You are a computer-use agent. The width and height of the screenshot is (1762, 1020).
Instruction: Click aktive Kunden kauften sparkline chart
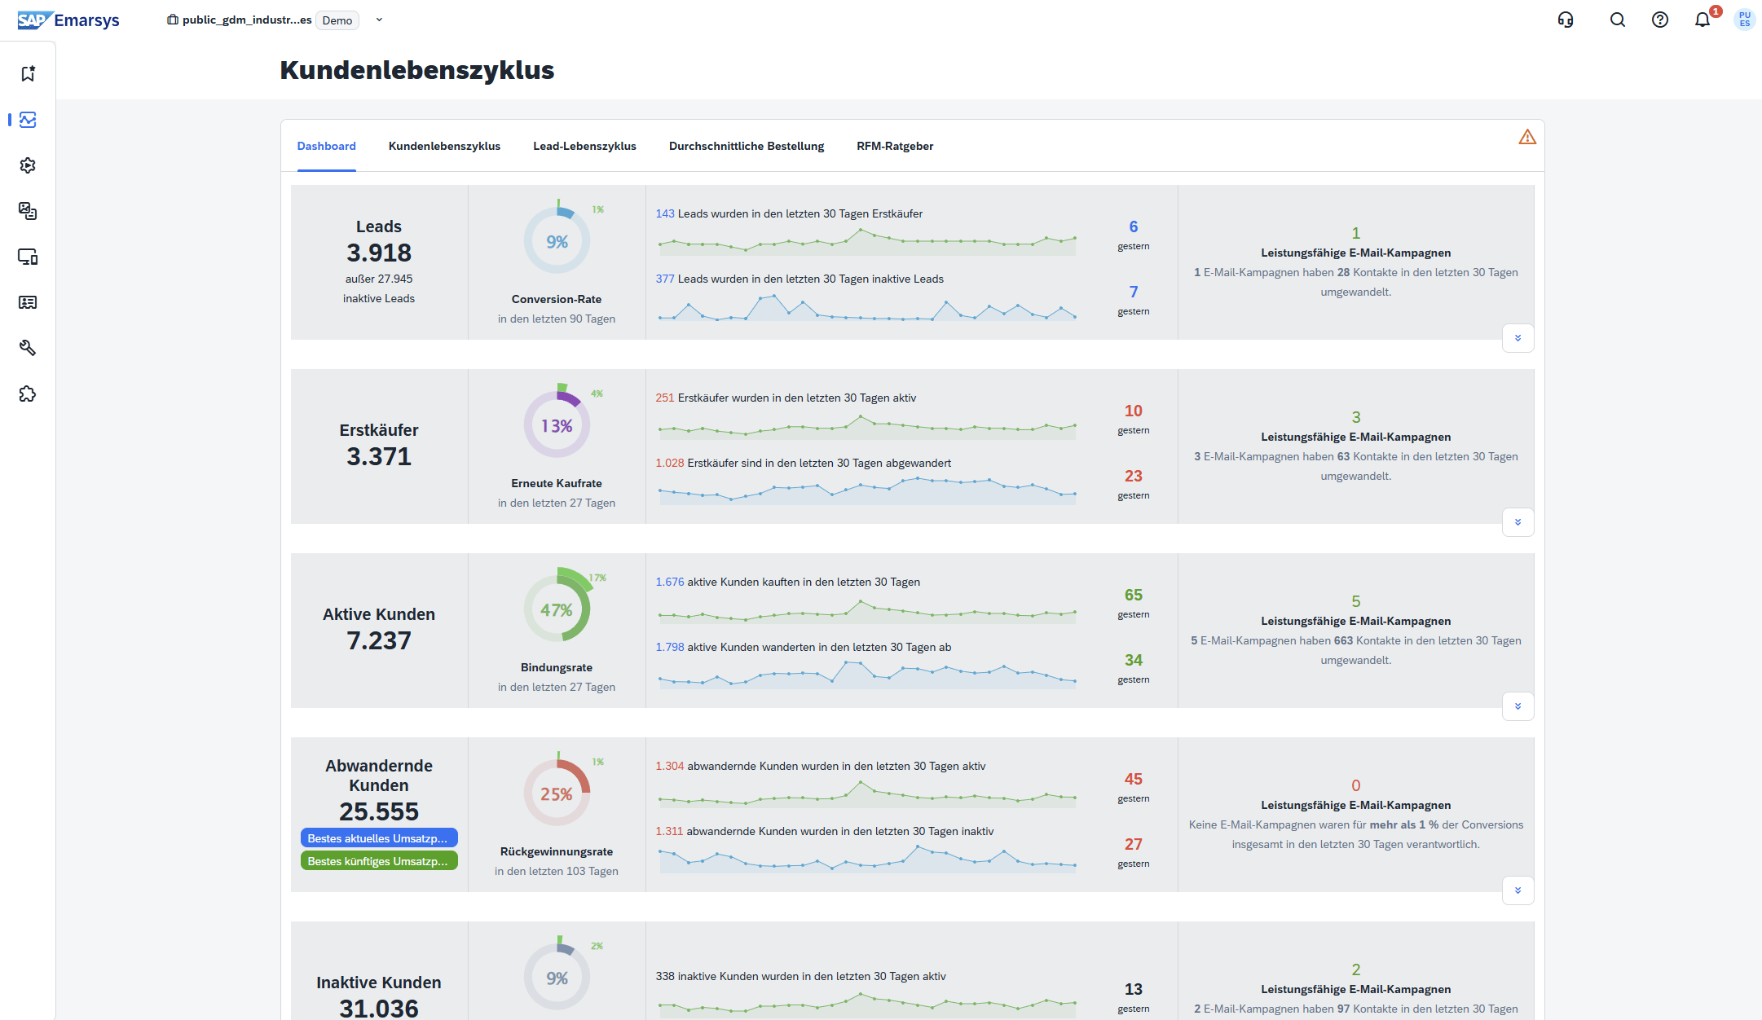click(867, 610)
